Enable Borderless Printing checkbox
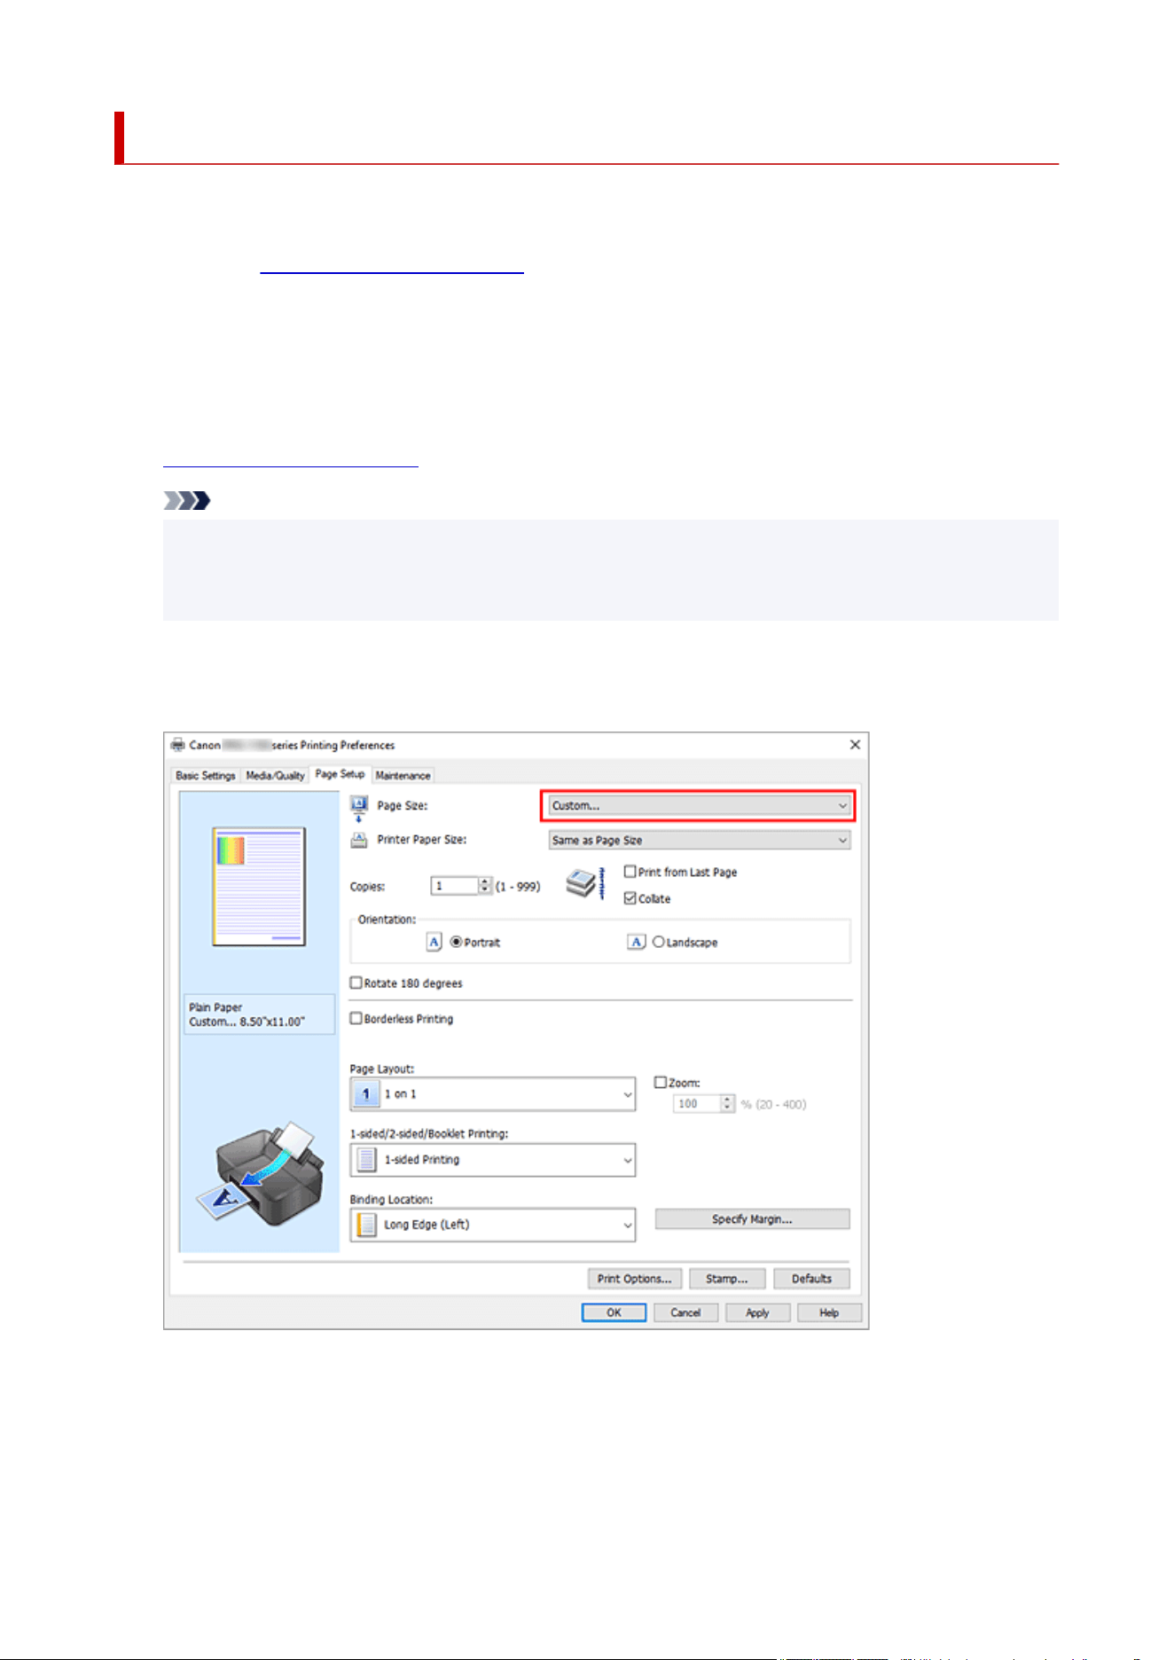The image size is (1174, 1660). [356, 1018]
